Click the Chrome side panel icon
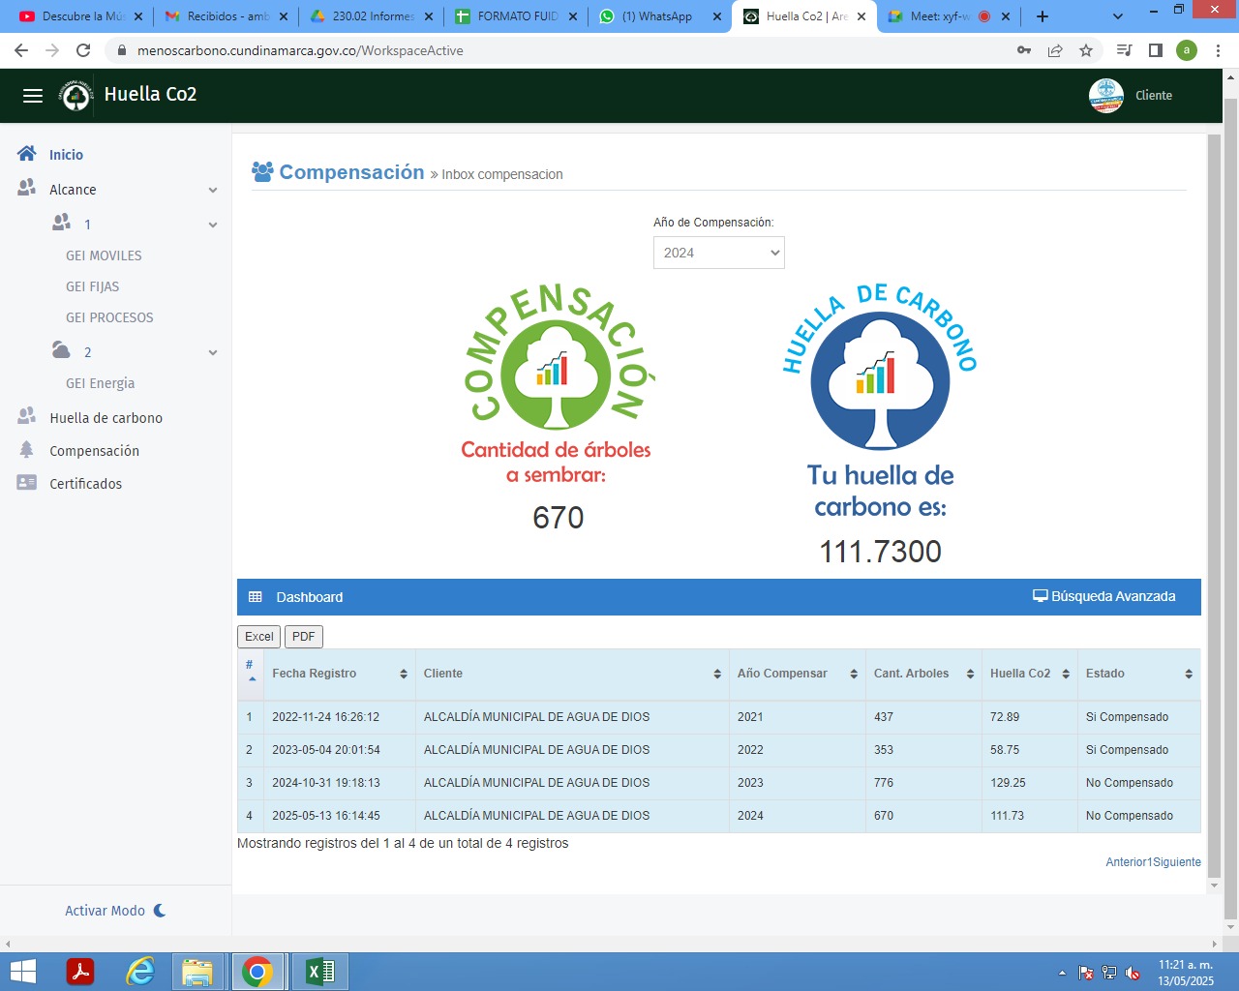The width and height of the screenshot is (1239, 991). coord(1156,50)
